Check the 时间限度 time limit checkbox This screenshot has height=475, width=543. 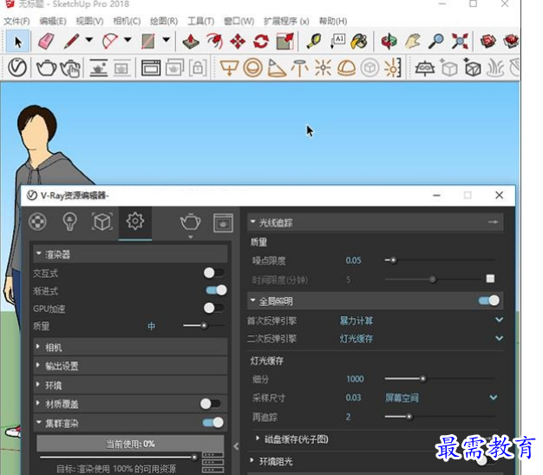[x=490, y=279]
